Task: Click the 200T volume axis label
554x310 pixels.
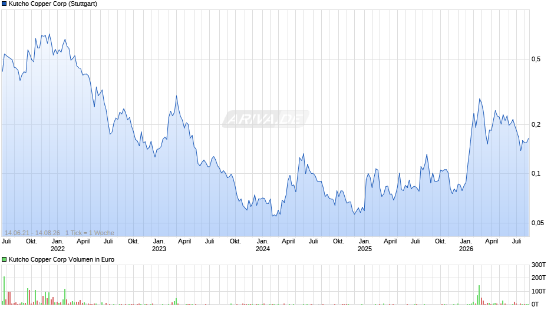Action: [x=539, y=278]
